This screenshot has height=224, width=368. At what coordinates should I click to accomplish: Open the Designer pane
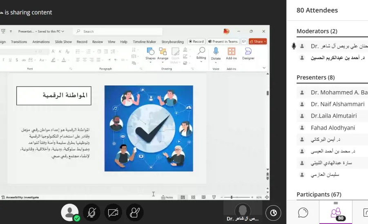248,54
